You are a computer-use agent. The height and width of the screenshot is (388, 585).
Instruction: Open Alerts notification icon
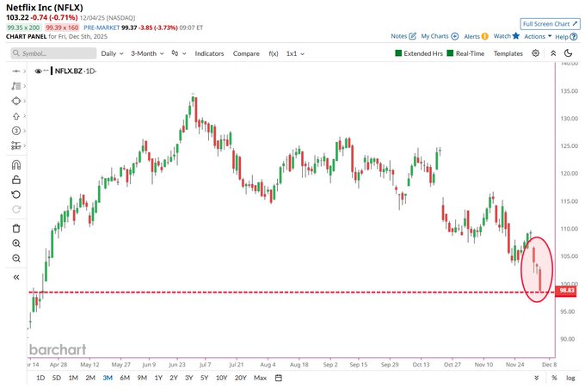pos(484,36)
